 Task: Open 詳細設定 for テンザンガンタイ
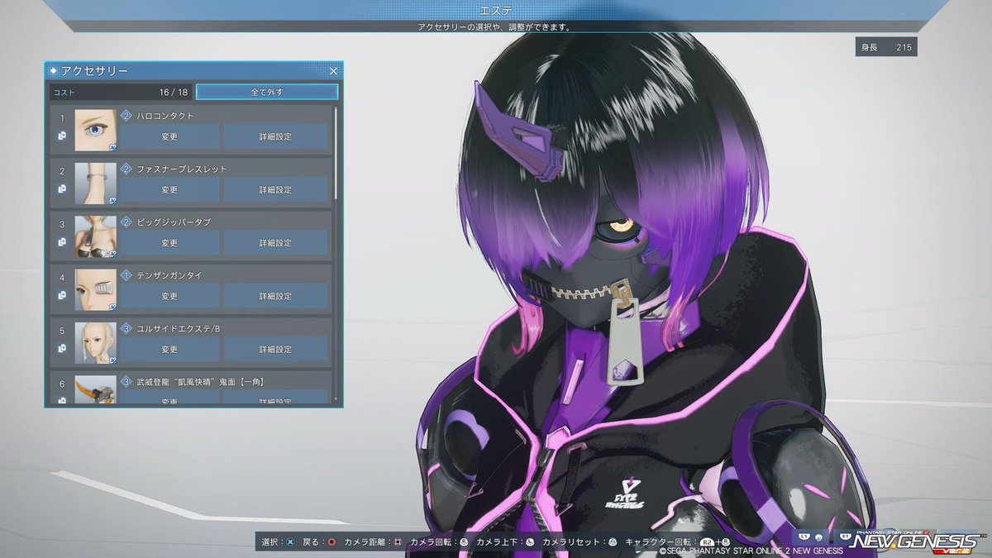(x=275, y=296)
